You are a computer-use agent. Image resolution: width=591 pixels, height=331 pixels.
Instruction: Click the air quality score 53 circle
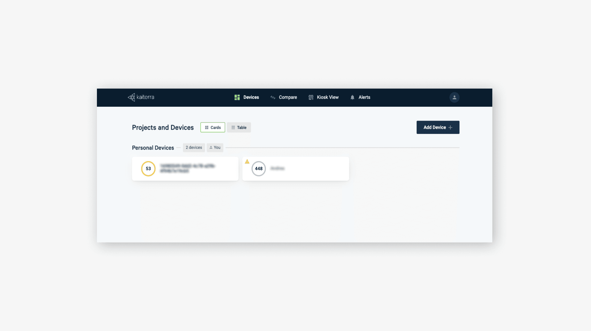point(148,169)
